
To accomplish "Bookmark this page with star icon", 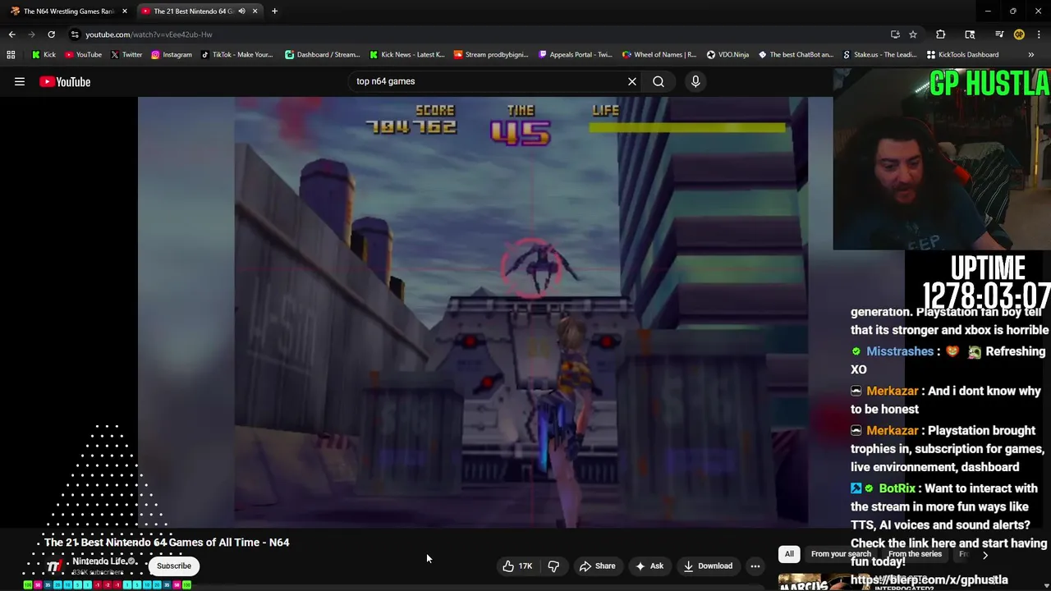I will click(913, 34).
